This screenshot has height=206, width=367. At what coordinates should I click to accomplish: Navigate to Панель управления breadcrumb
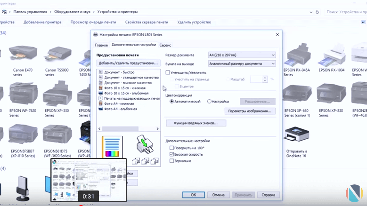(x=30, y=12)
